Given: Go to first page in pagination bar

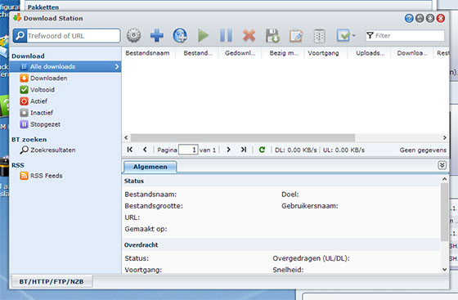Looking at the screenshot, I should [x=130, y=150].
